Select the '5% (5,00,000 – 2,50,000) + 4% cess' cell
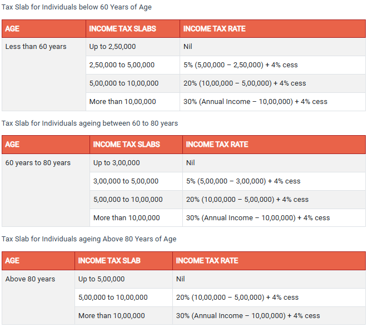 tap(240, 65)
